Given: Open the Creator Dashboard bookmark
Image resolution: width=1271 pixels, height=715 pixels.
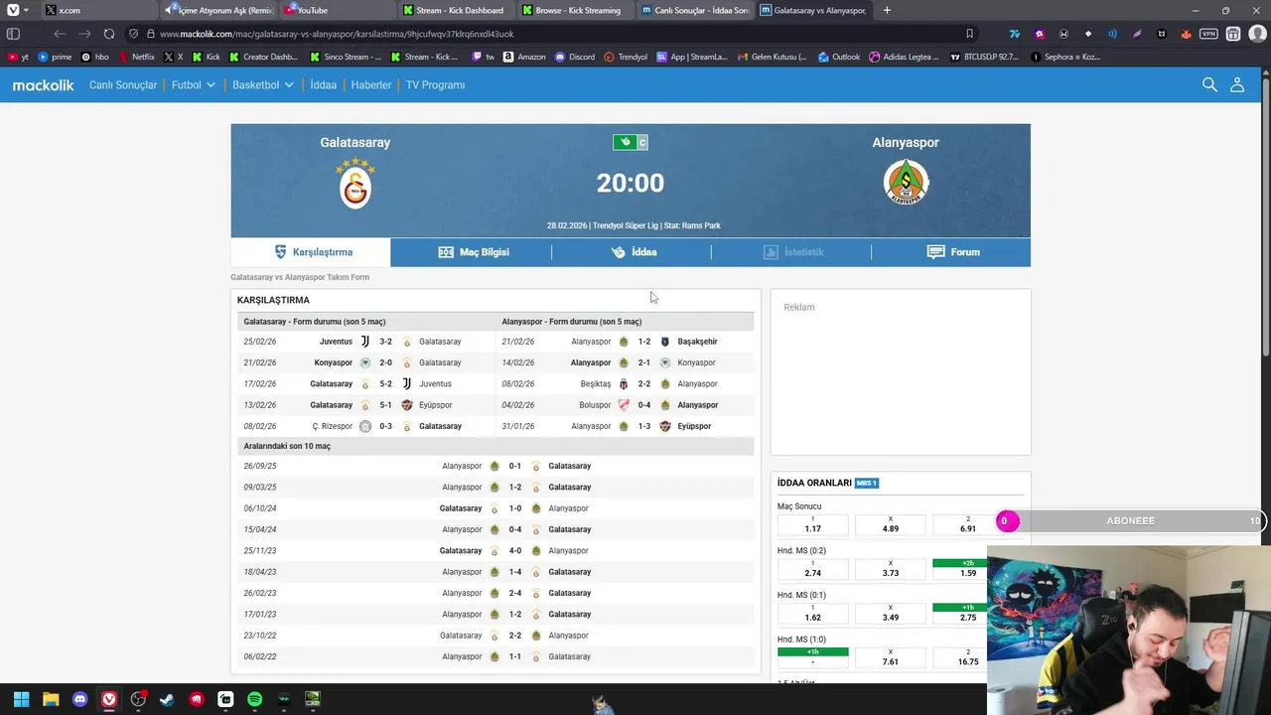Looking at the screenshot, I should [263, 57].
